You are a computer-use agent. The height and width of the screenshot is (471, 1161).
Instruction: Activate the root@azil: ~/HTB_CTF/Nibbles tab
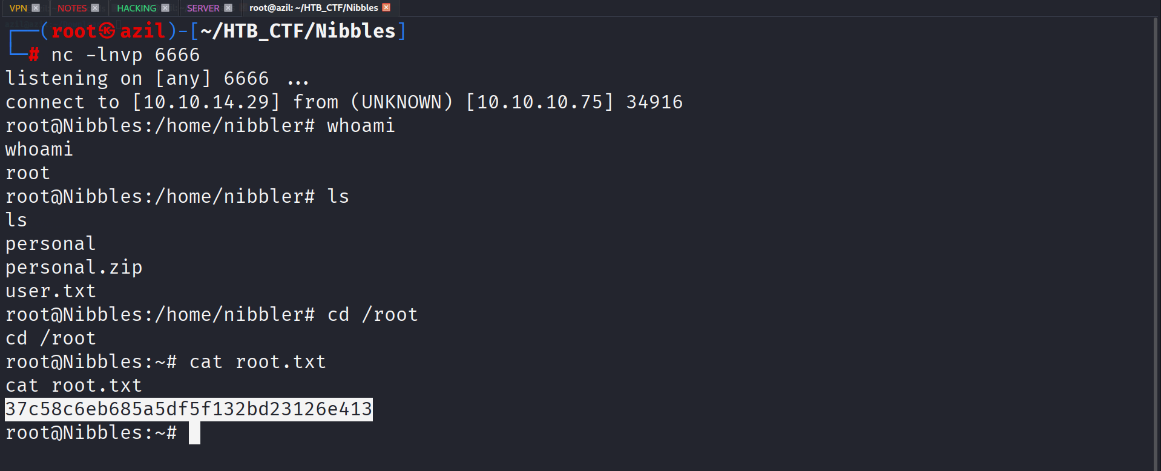pyautogui.click(x=314, y=8)
